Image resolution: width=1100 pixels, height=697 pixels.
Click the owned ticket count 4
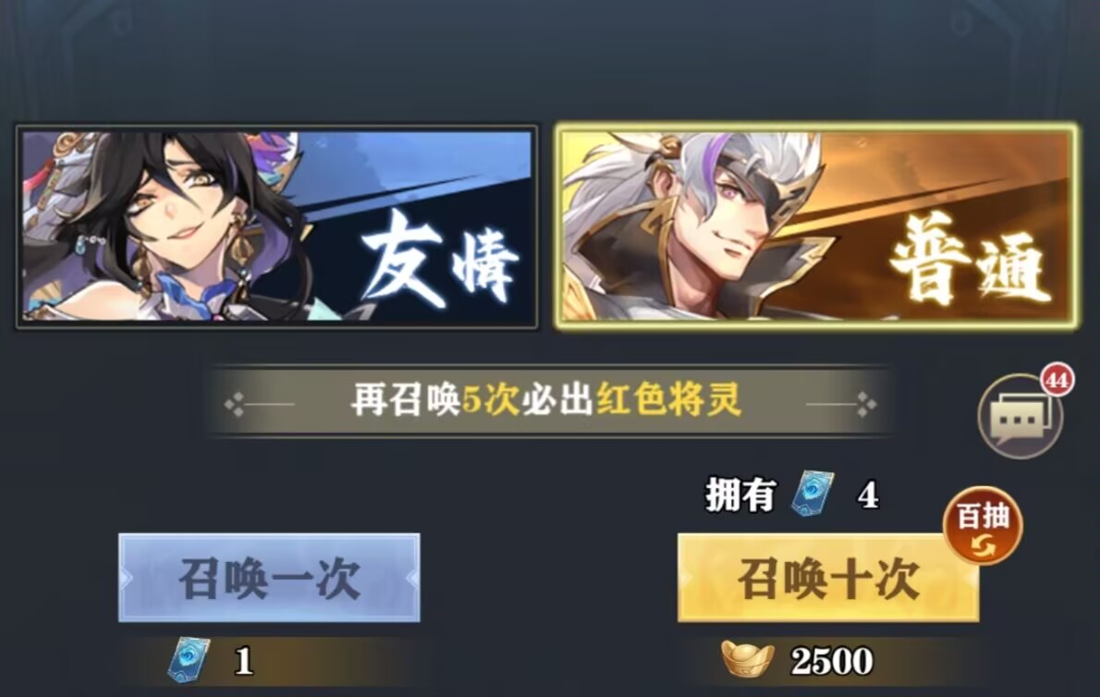click(x=868, y=495)
